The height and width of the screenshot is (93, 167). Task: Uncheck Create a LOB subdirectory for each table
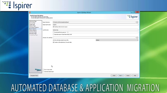(x=53, y=42)
